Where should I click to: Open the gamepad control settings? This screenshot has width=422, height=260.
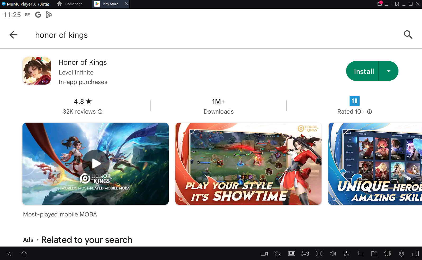click(305, 254)
